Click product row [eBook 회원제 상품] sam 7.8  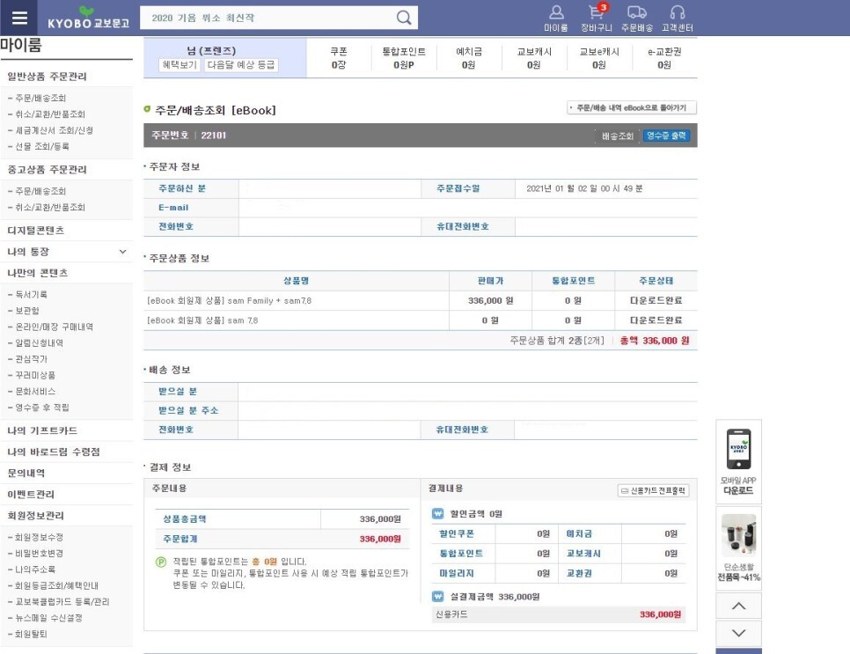[x=420, y=320]
